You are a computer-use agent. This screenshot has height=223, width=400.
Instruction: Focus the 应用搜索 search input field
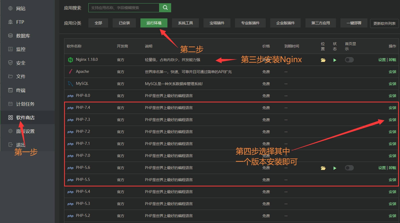(x=124, y=8)
